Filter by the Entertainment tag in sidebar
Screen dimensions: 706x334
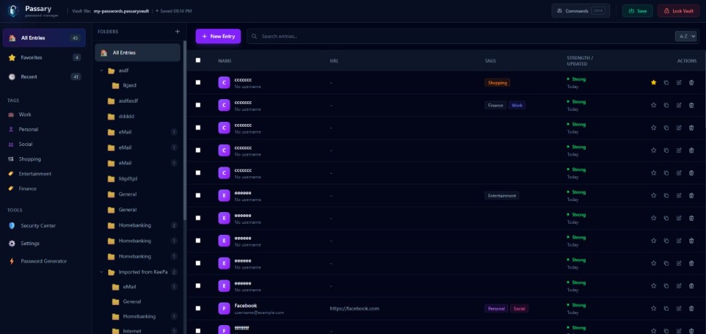(35, 174)
